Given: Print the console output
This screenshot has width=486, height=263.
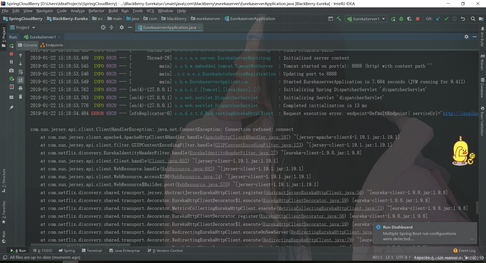Looking at the screenshot, I should [21, 88].
